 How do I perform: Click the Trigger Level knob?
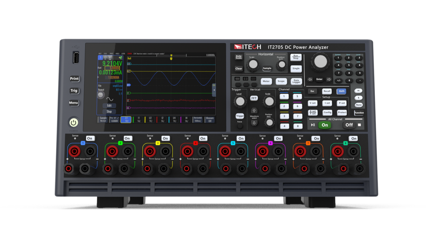point(240,101)
